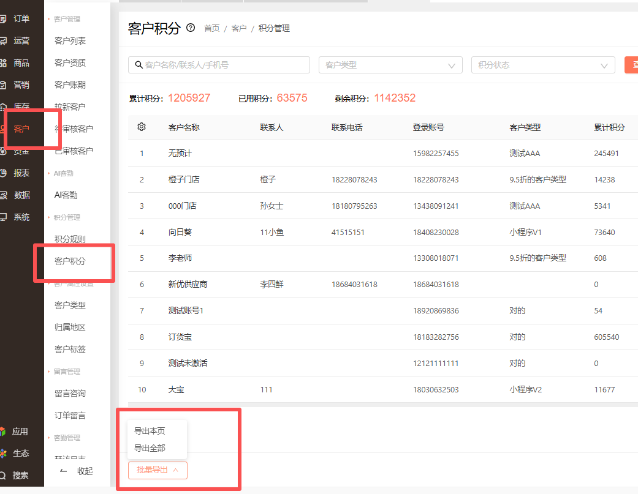
Task: Click phone number 18684031618 in 联系电话 column
Action: click(354, 285)
